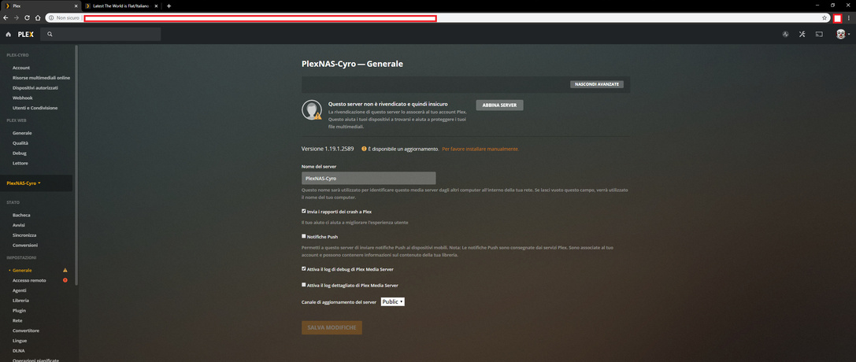Open DLNA settings

pos(19,350)
